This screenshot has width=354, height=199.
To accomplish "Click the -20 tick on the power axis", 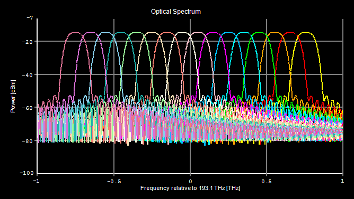I will pos(28,42).
